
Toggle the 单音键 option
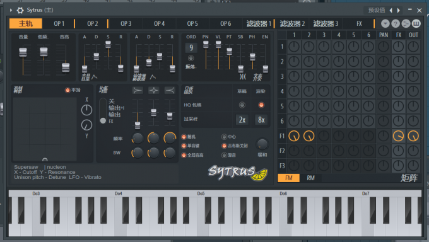[184, 146]
